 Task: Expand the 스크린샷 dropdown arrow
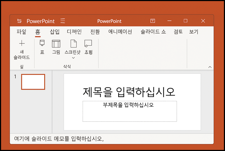point(73,58)
